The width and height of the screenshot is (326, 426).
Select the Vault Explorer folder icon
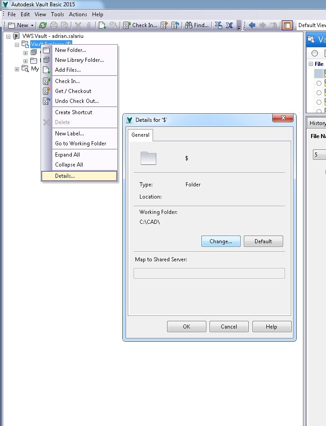25,44
